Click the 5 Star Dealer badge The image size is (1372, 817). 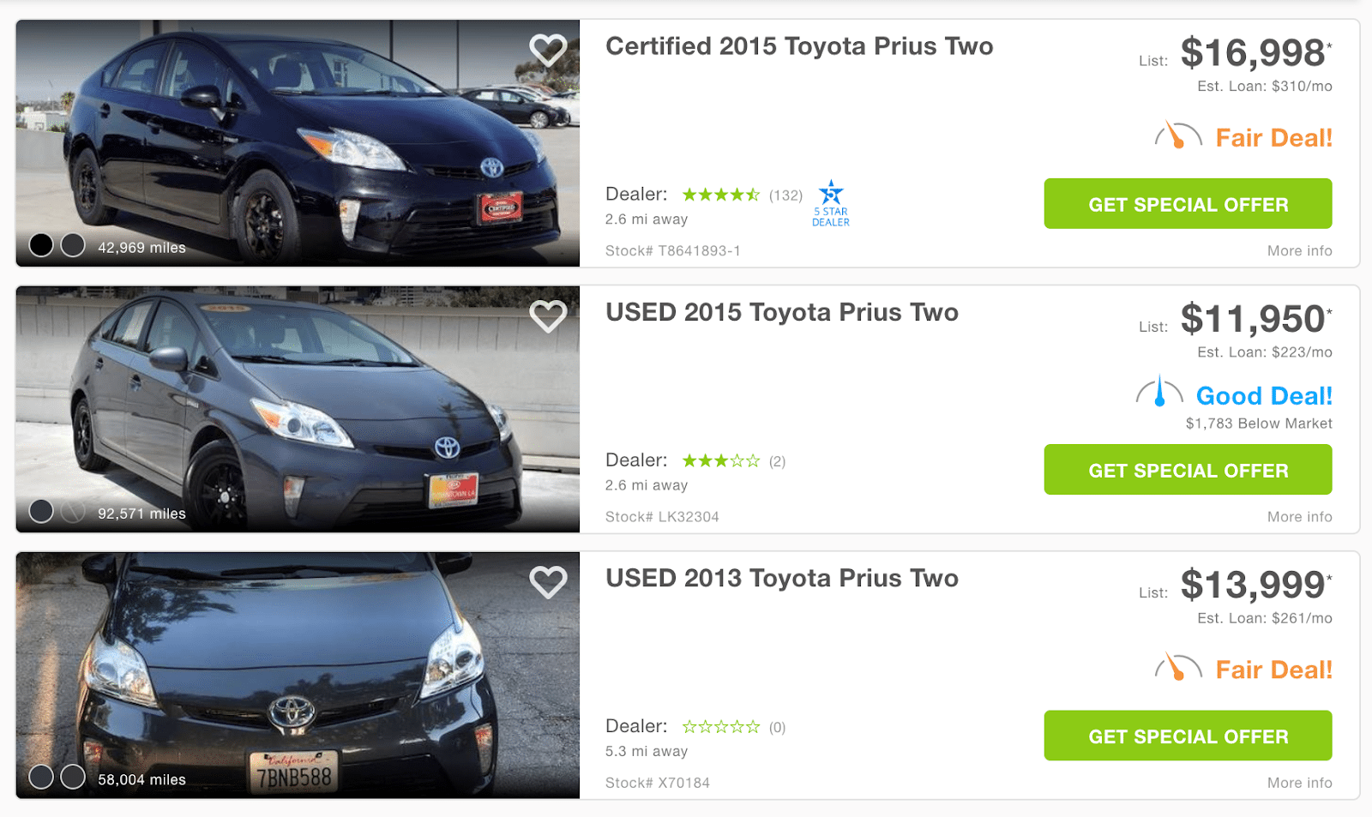pyautogui.click(x=831, y=204)
